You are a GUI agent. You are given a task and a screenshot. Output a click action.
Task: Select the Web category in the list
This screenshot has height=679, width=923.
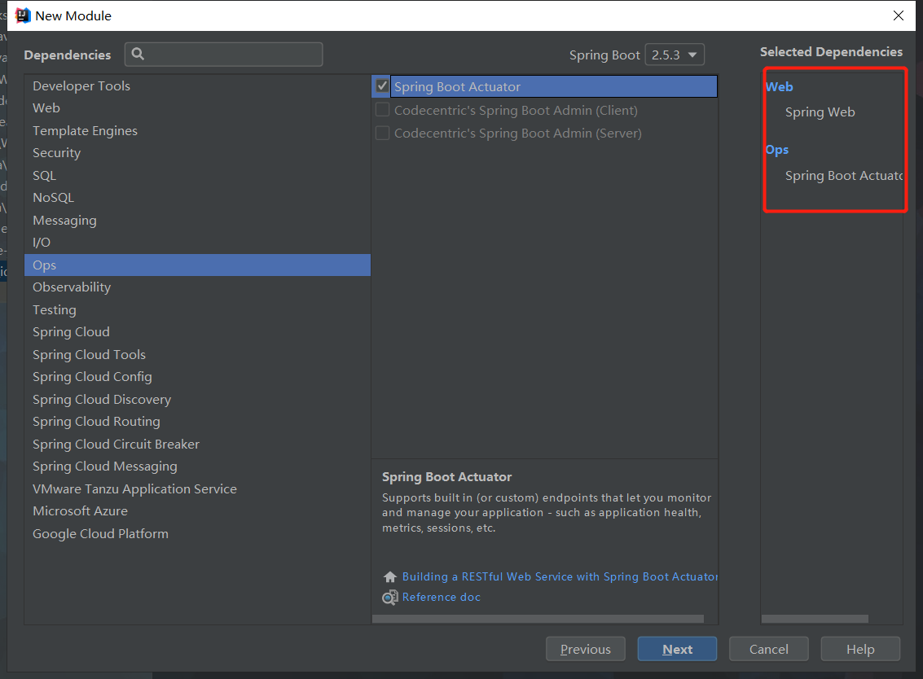[197, 108]
